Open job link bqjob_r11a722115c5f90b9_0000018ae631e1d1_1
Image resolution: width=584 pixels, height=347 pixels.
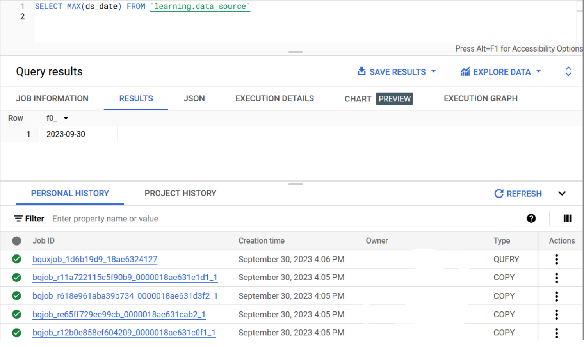pos(125,278)
